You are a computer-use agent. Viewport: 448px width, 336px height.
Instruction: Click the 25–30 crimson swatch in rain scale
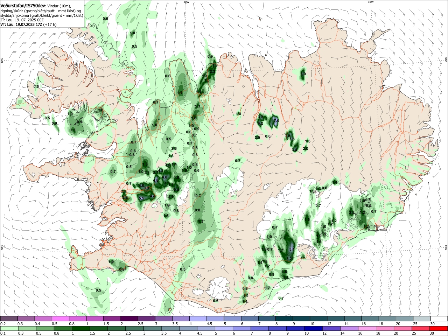(x=421, y=329)
